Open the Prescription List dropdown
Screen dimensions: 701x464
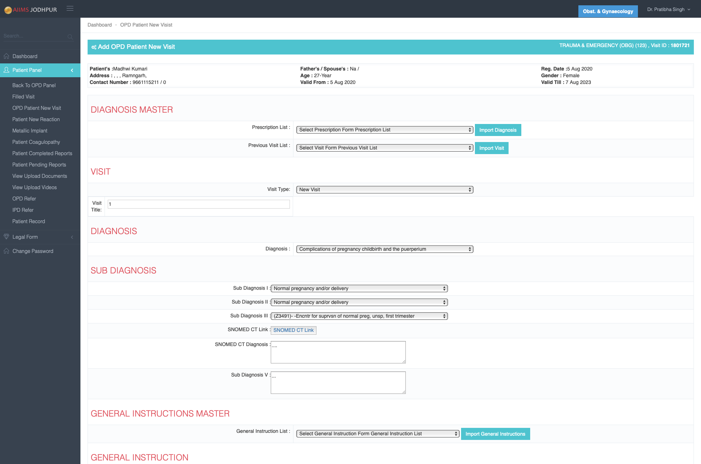pyautogui.click(x=385, y=130)
